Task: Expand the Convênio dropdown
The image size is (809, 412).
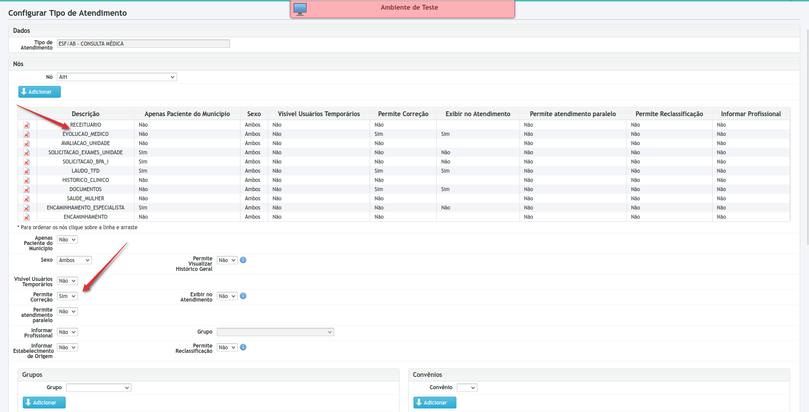Action: click(466, 388)
